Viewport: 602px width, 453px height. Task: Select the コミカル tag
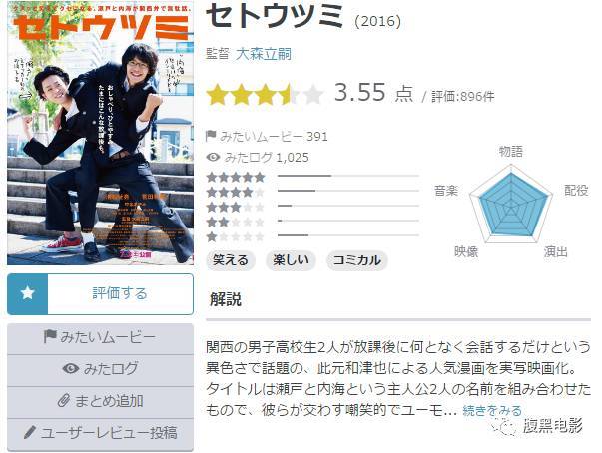pos(357,260)
